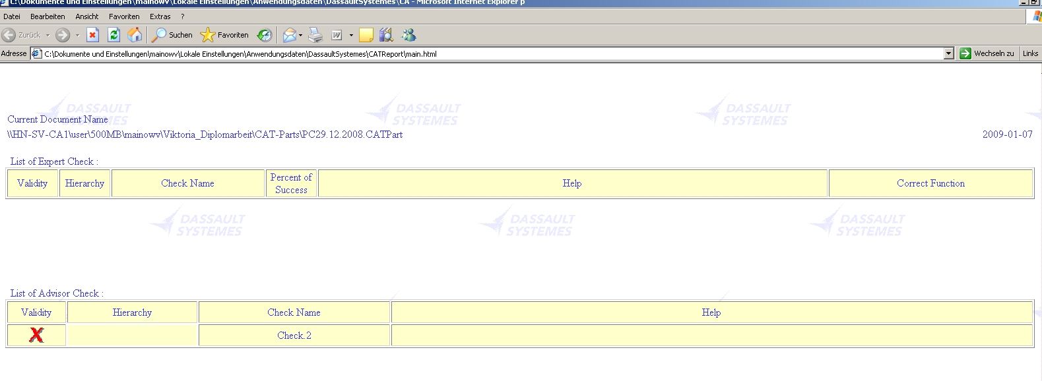This screenshot has height=381, width=1042.
Task: Click the Zurück back arrow button
Action: pos(22,35)
